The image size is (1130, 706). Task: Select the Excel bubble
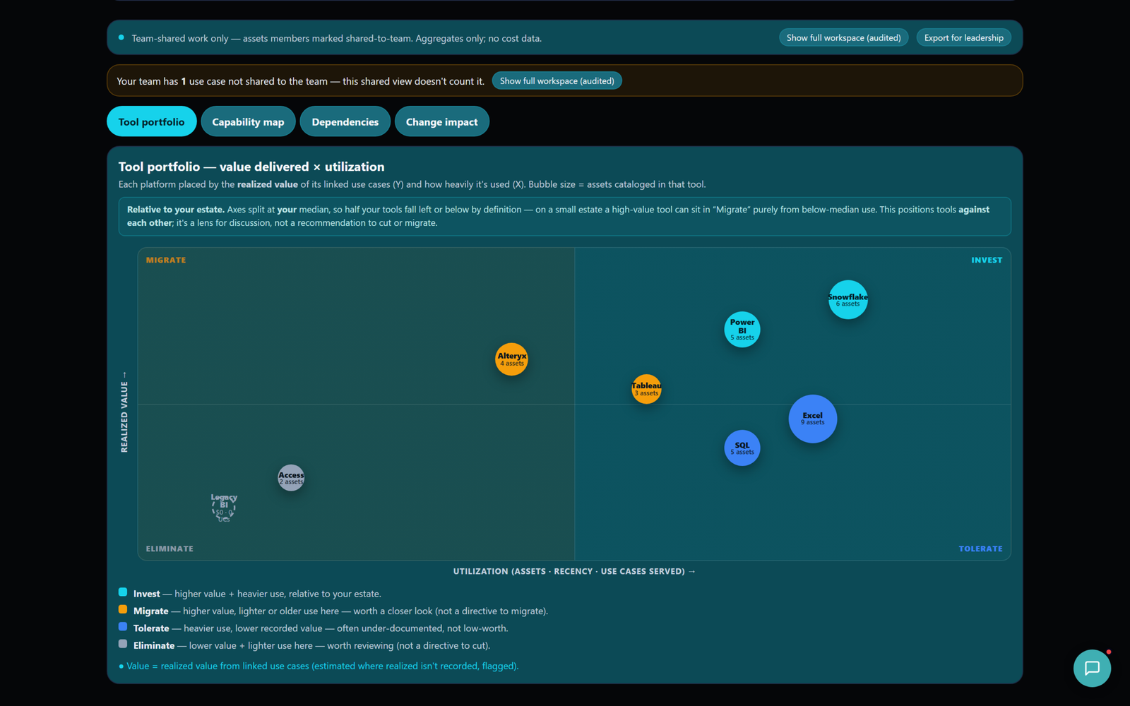point(813,419)
